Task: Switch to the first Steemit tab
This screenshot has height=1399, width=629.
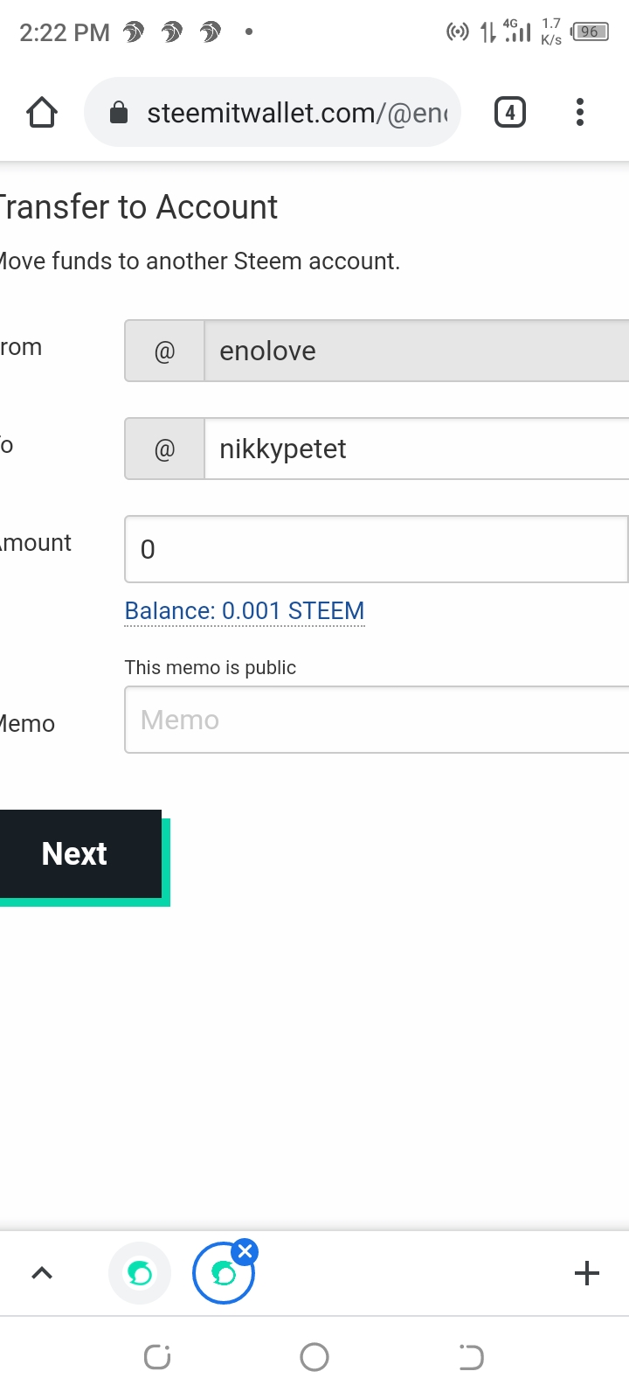Action: click(140, 1274)
